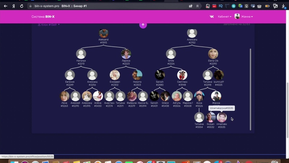Expand the Жанна user dropdown
The image size is (289, 163).
[247, 17]
